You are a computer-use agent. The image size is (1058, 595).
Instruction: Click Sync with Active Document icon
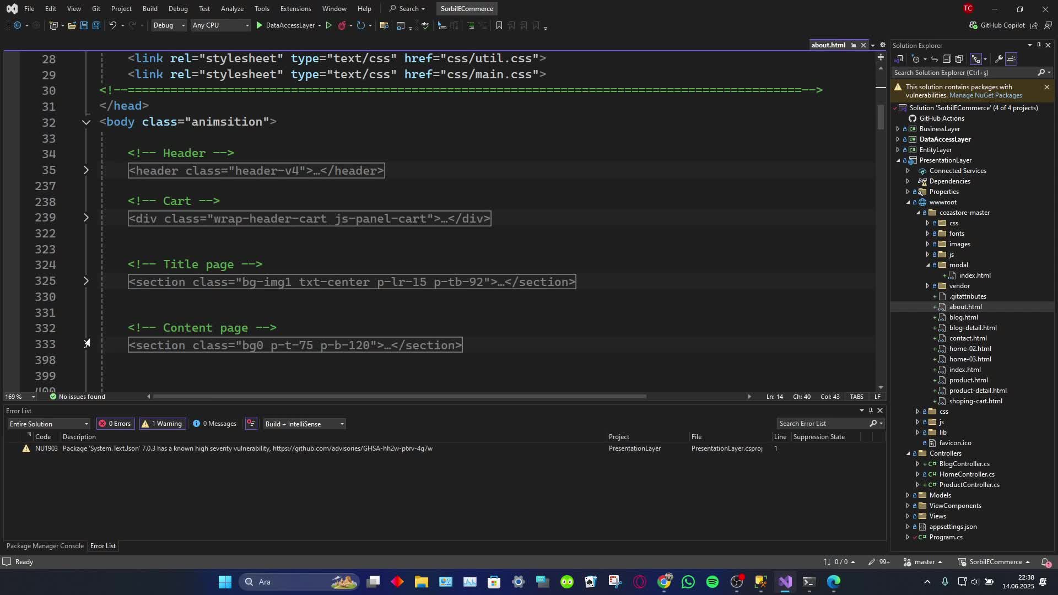(934, 59)
